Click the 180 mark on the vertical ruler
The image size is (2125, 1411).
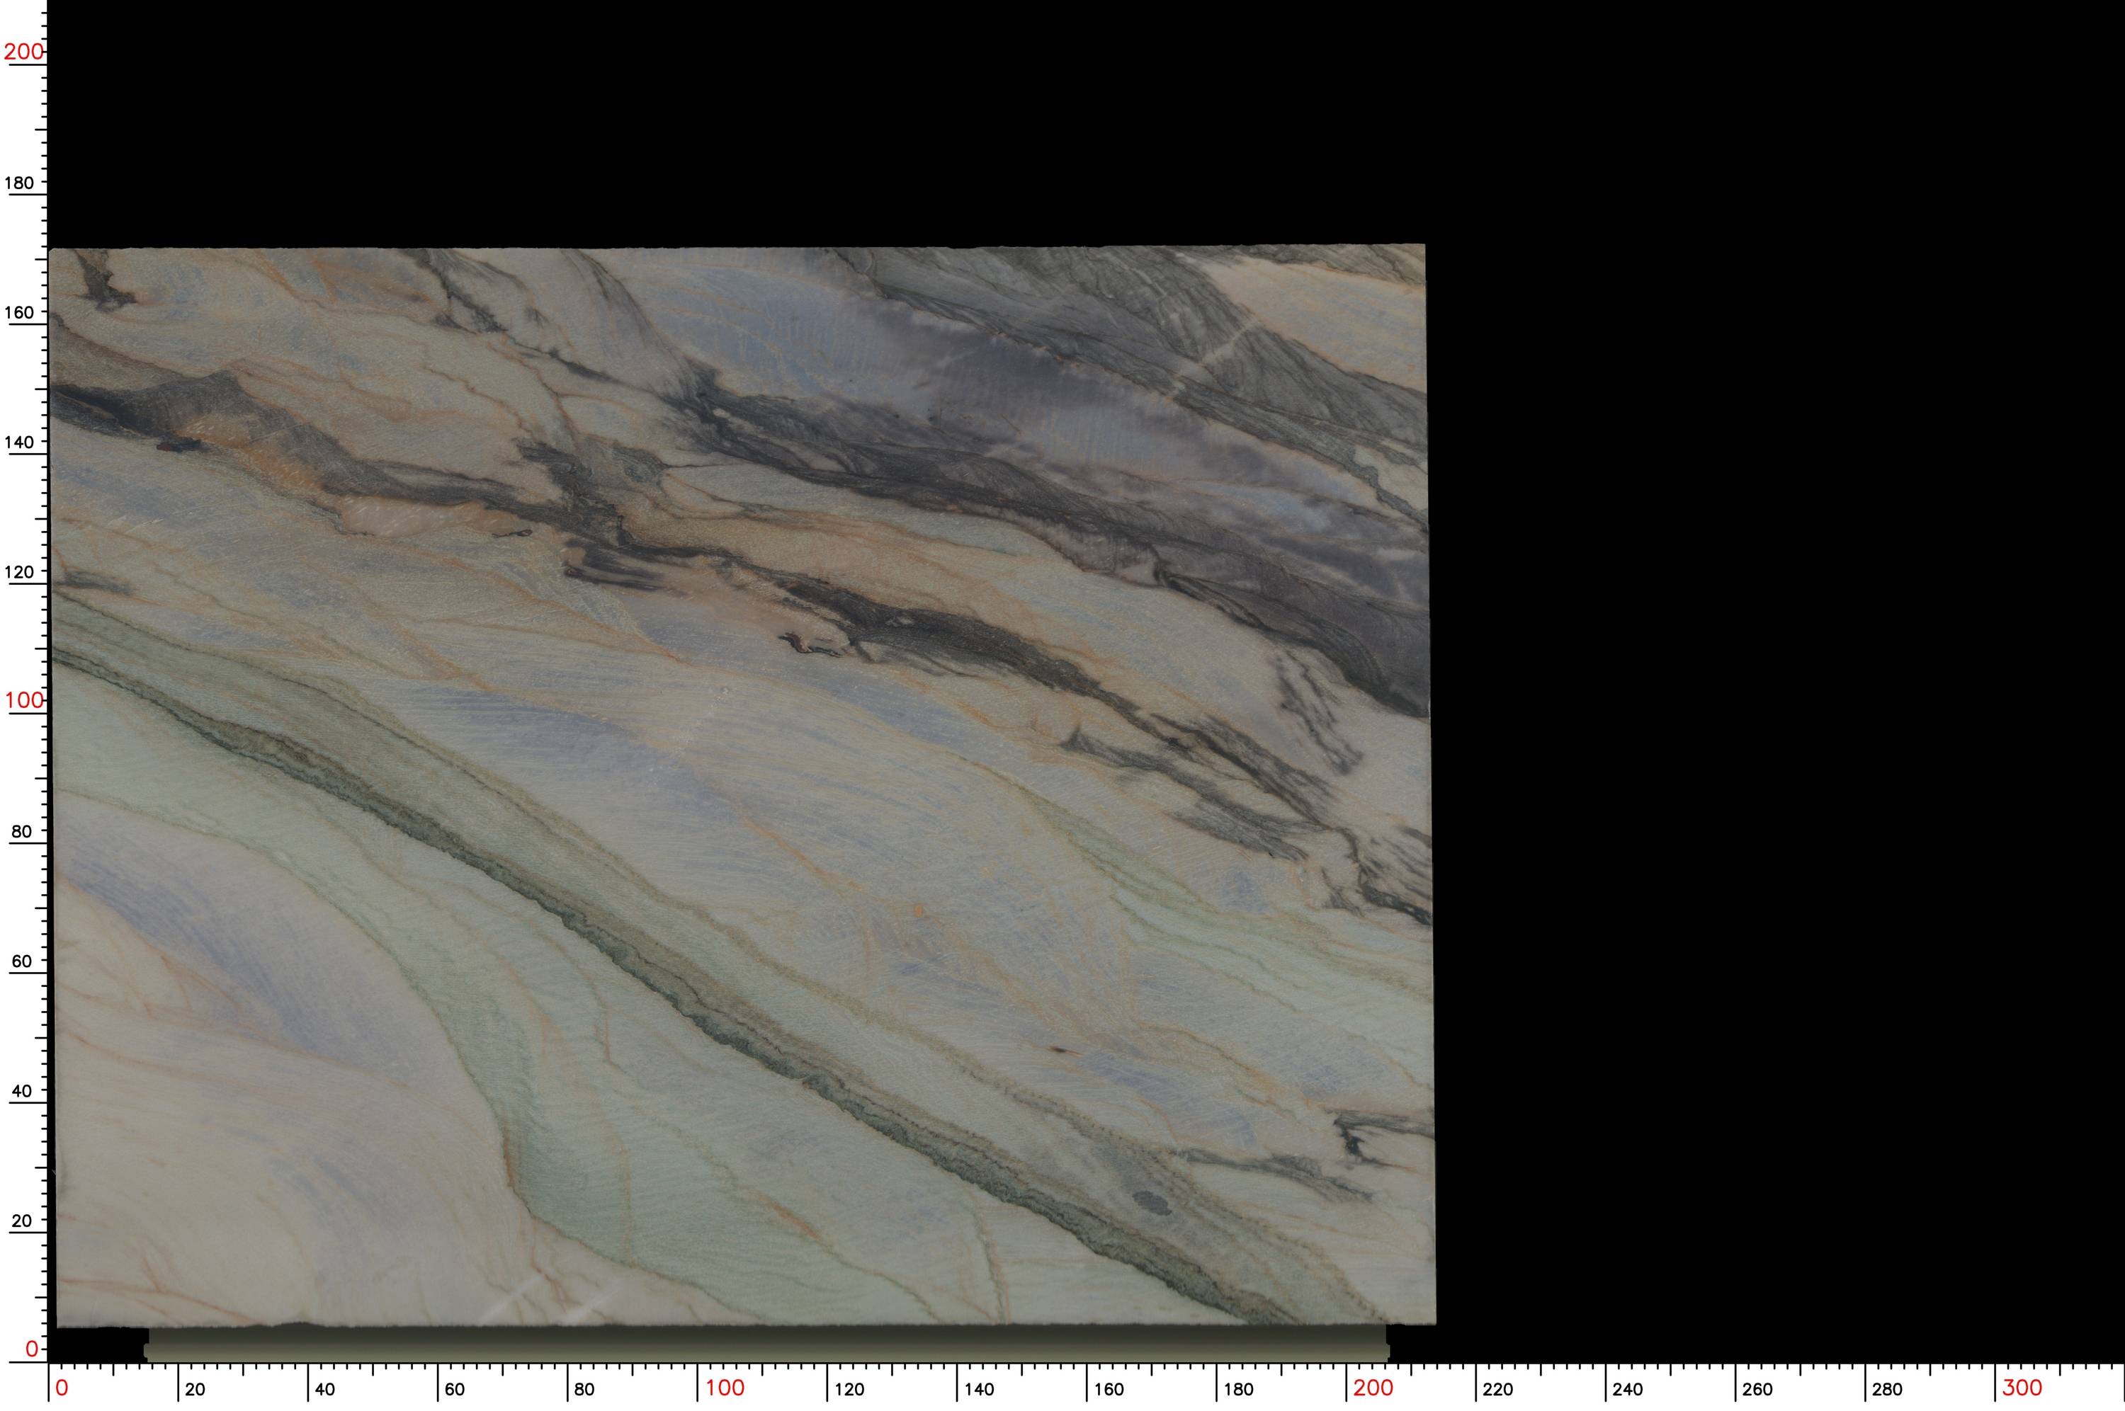(x=20, y=183)
